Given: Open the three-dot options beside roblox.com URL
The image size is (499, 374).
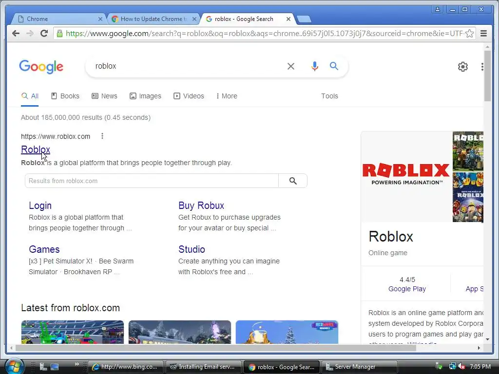Looking at the screenshot, I should tap(102, 136).
